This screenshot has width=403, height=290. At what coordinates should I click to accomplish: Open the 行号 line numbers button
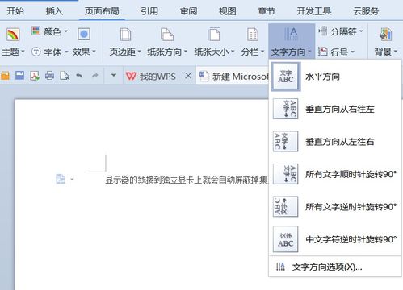pyautogui.click(x=336, y=52)
